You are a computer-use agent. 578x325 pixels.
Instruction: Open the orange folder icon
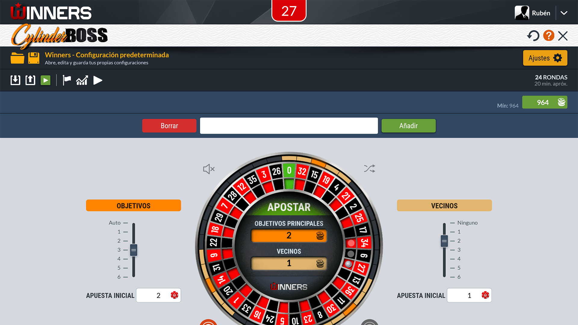click(x=17, y=58)
